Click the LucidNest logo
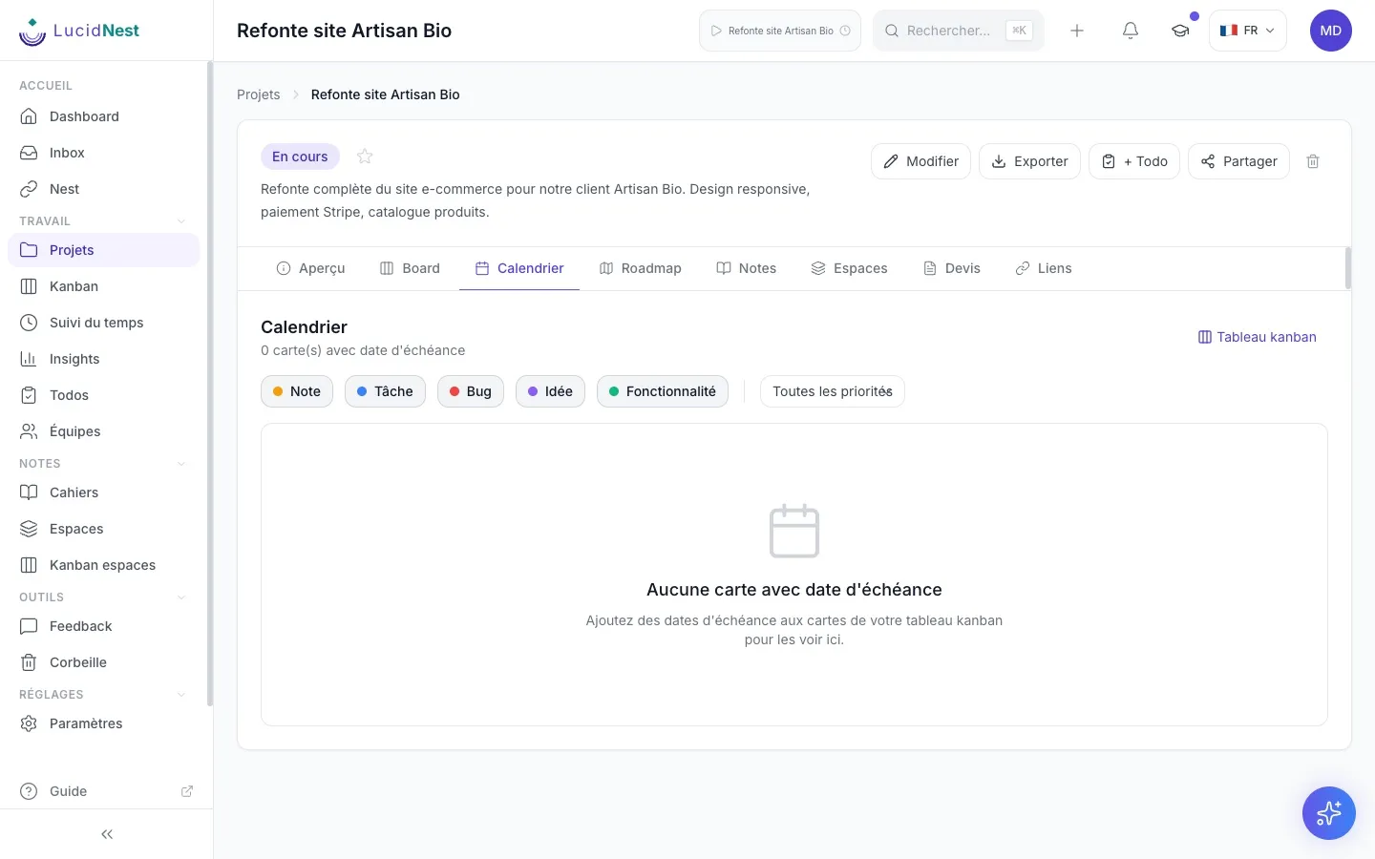 (x=79, y=31)
